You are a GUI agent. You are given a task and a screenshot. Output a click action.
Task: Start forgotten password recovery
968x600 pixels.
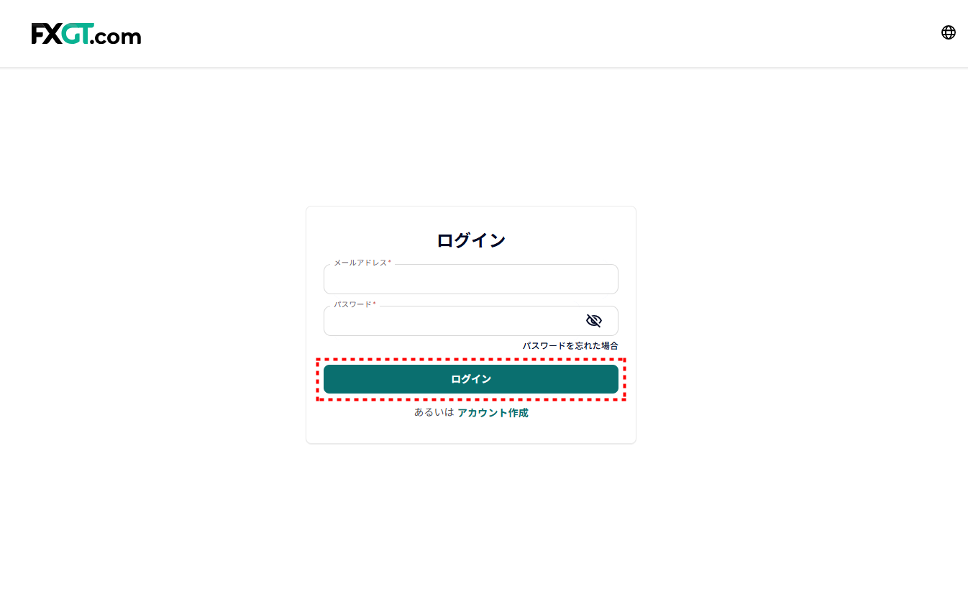[570, 346]
